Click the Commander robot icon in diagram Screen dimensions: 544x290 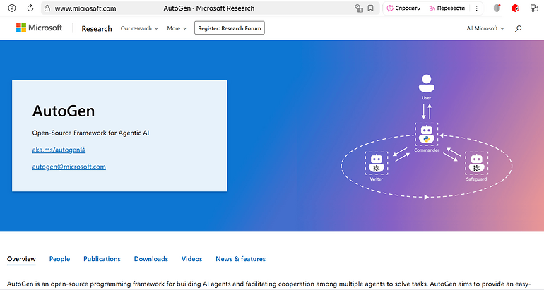[x=425, y=132]
